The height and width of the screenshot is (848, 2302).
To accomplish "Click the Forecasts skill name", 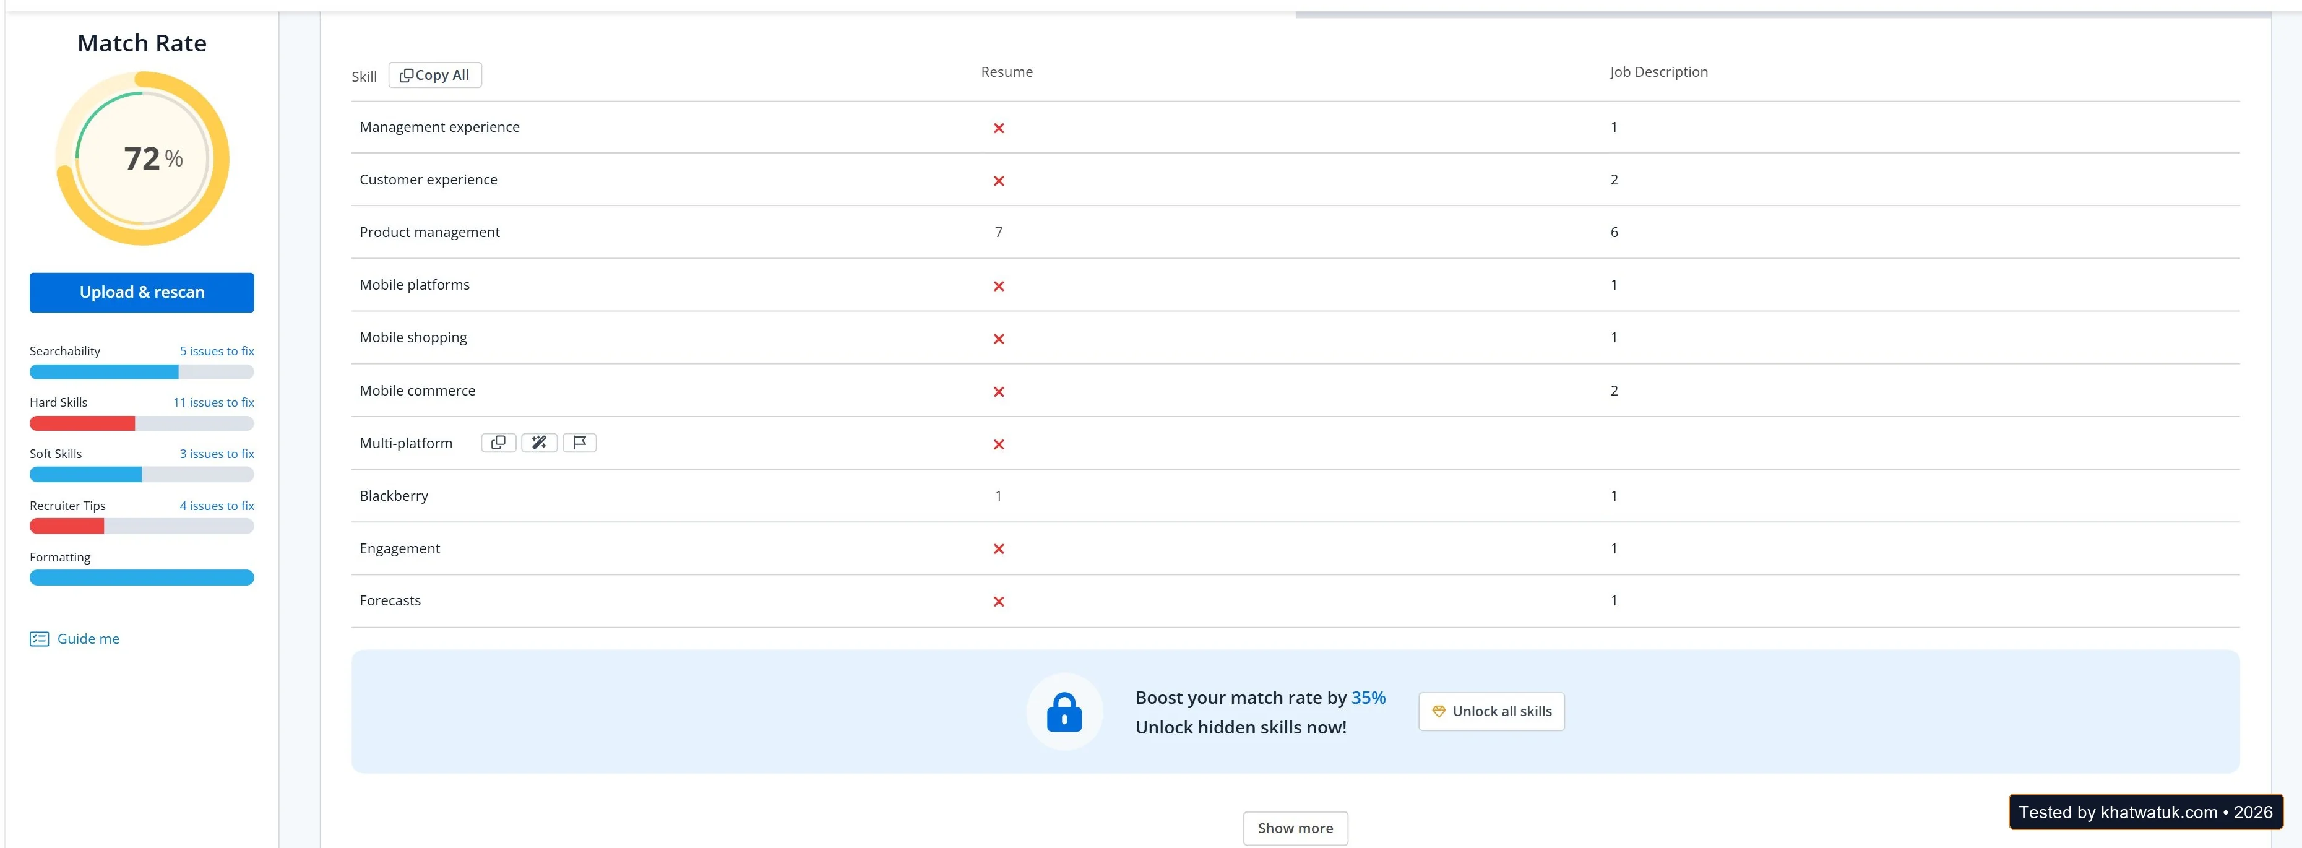I will [x=390, y=600].
